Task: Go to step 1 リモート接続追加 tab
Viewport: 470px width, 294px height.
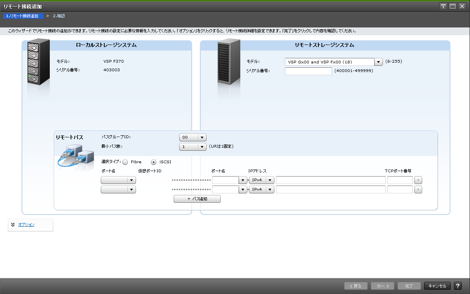Action: (x=22, y=16)
